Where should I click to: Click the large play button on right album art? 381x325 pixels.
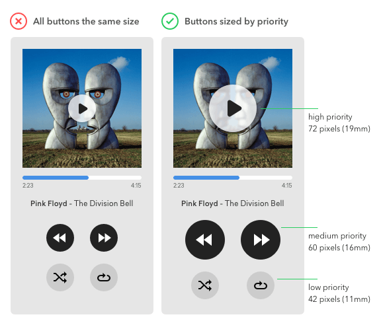(x=233, y=108)
